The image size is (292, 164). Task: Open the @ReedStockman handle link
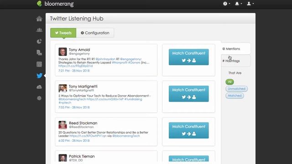[81, 127]
